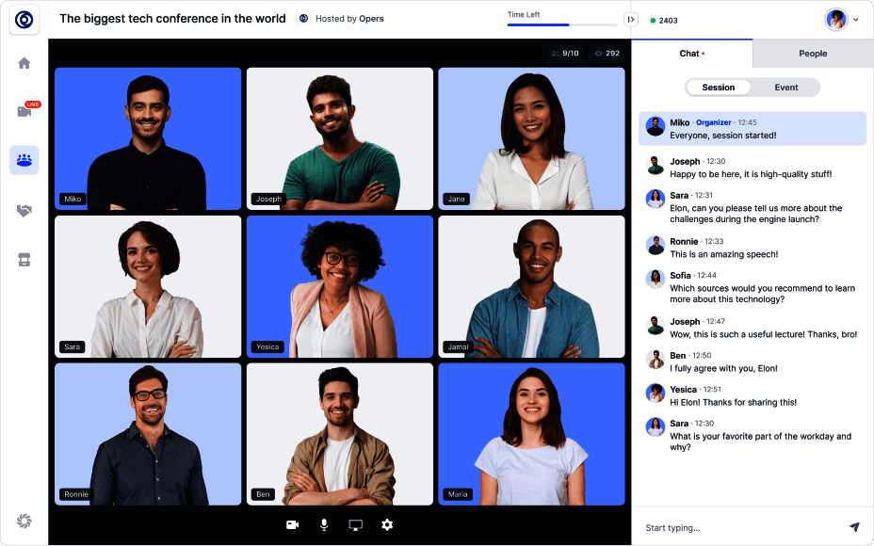Select Miko's video tile
This screenshot has height=546, width=874.
(x=148, y=138)
